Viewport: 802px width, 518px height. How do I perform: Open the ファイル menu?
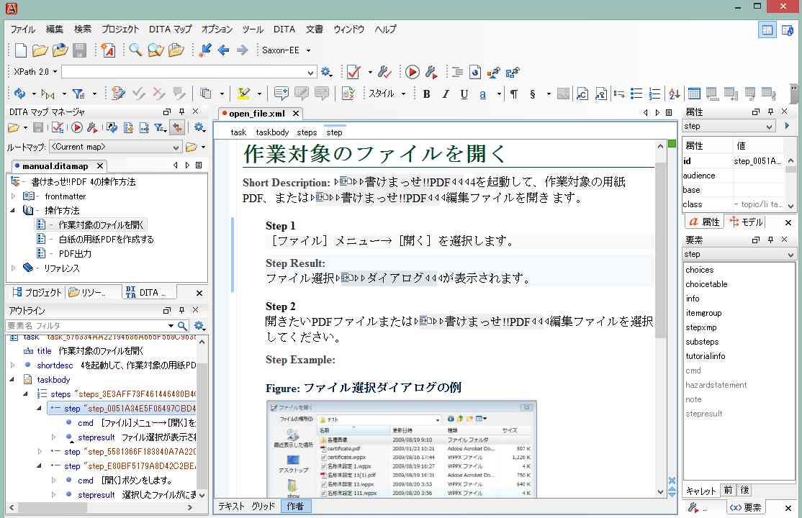[22, 29]
